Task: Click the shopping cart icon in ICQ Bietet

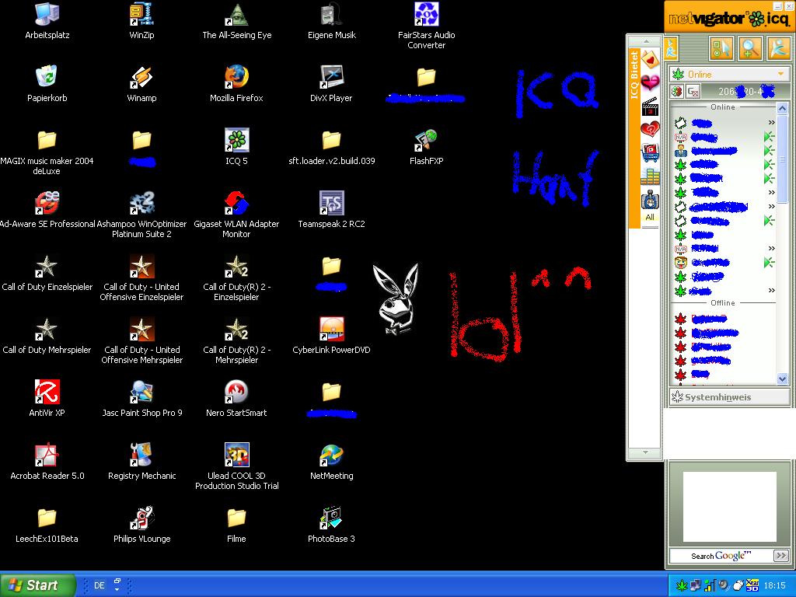Action: pyautogui.click(x=650, y=152)
